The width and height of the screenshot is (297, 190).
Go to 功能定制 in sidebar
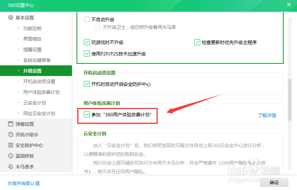coord(32,28)
